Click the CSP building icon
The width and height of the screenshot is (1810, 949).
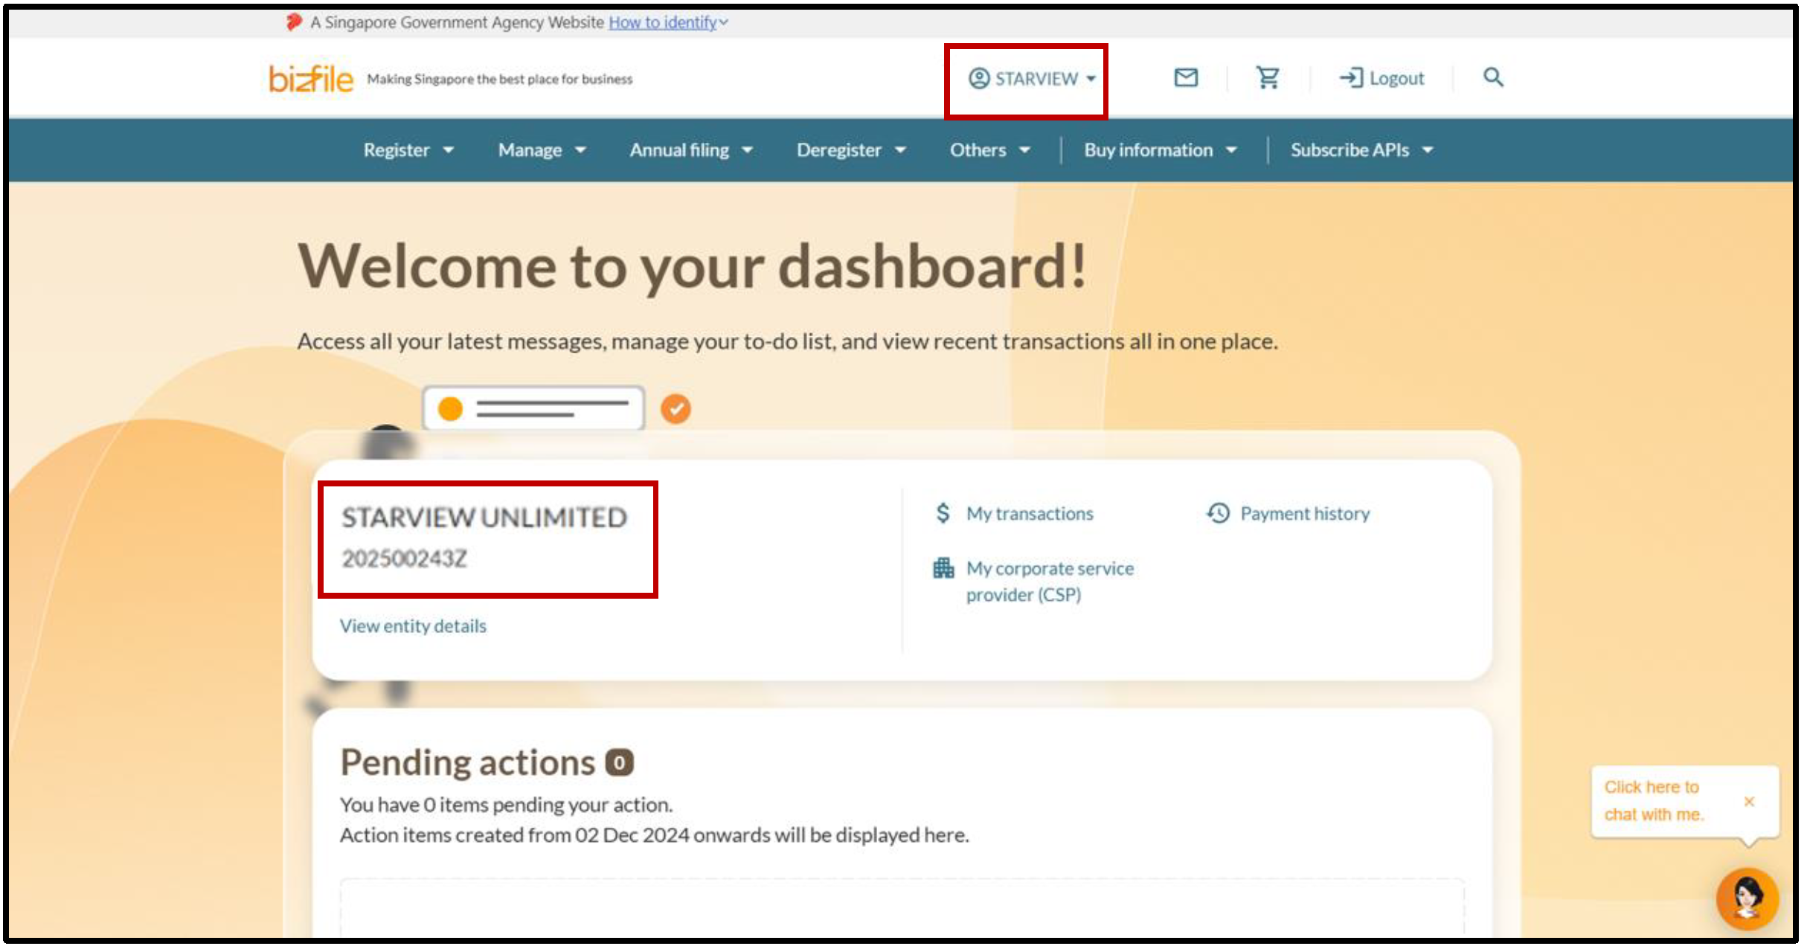point(943,568)
